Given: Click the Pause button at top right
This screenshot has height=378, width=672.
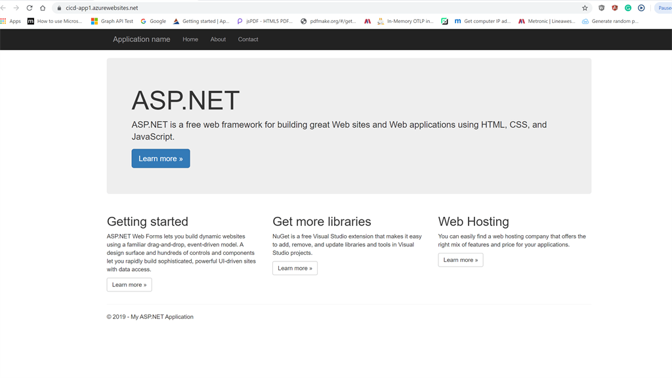Looking at the screenshot, I should pos(664,8).
